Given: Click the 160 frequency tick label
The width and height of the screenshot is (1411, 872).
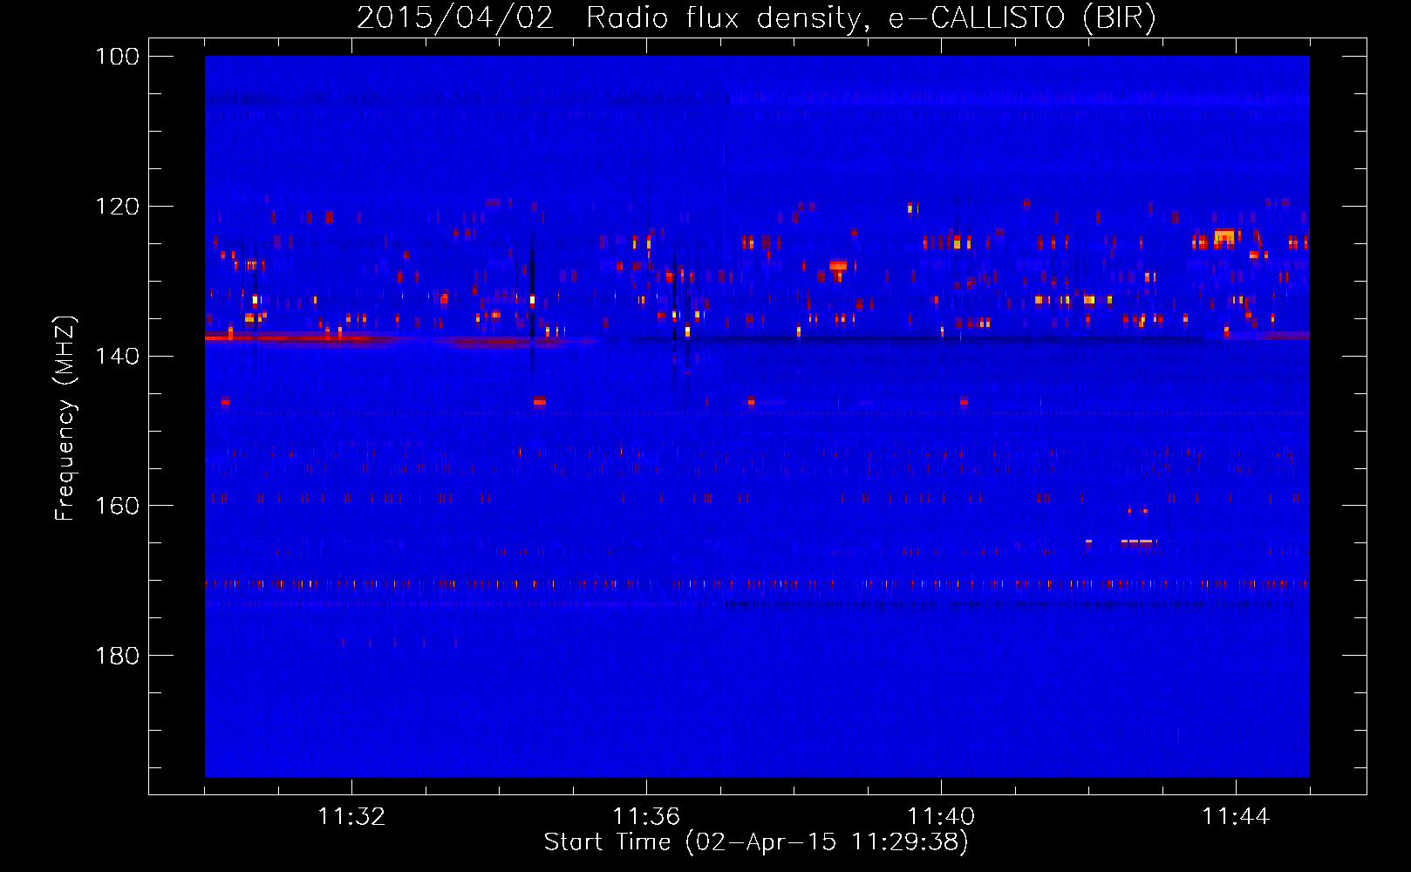Looking at the screenshot, I should 117,506.
